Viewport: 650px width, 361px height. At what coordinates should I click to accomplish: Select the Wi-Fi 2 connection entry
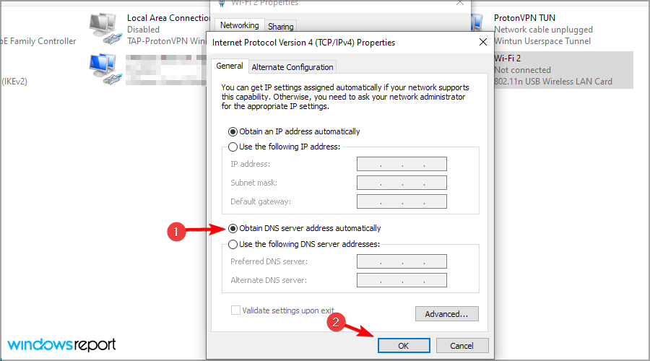pos(563,69)
